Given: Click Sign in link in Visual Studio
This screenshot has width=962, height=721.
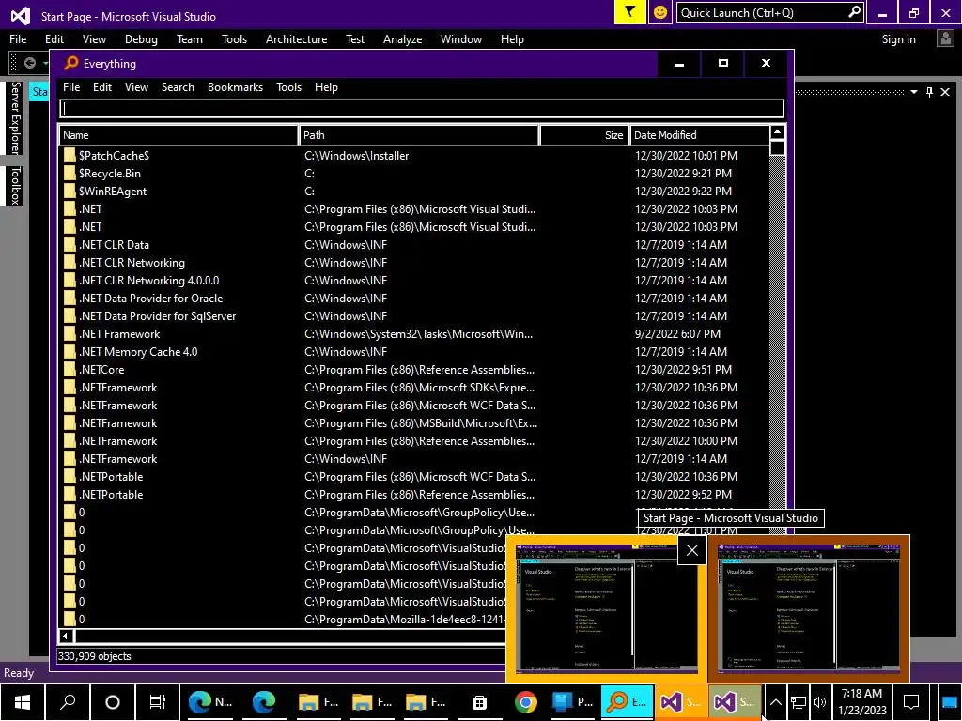Looking at the screenshot, I should pos(898,39).
